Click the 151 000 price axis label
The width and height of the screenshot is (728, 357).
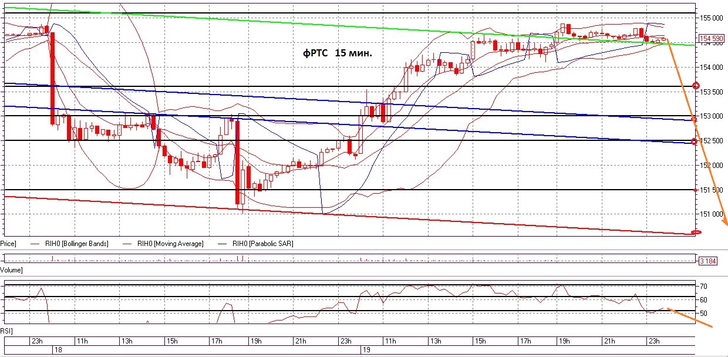[711, 214]
